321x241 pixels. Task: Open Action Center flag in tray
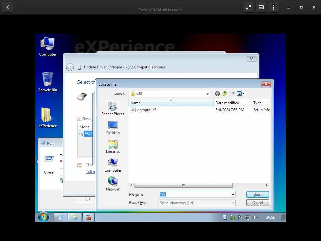pyautogui.click(x=240, y=217)
